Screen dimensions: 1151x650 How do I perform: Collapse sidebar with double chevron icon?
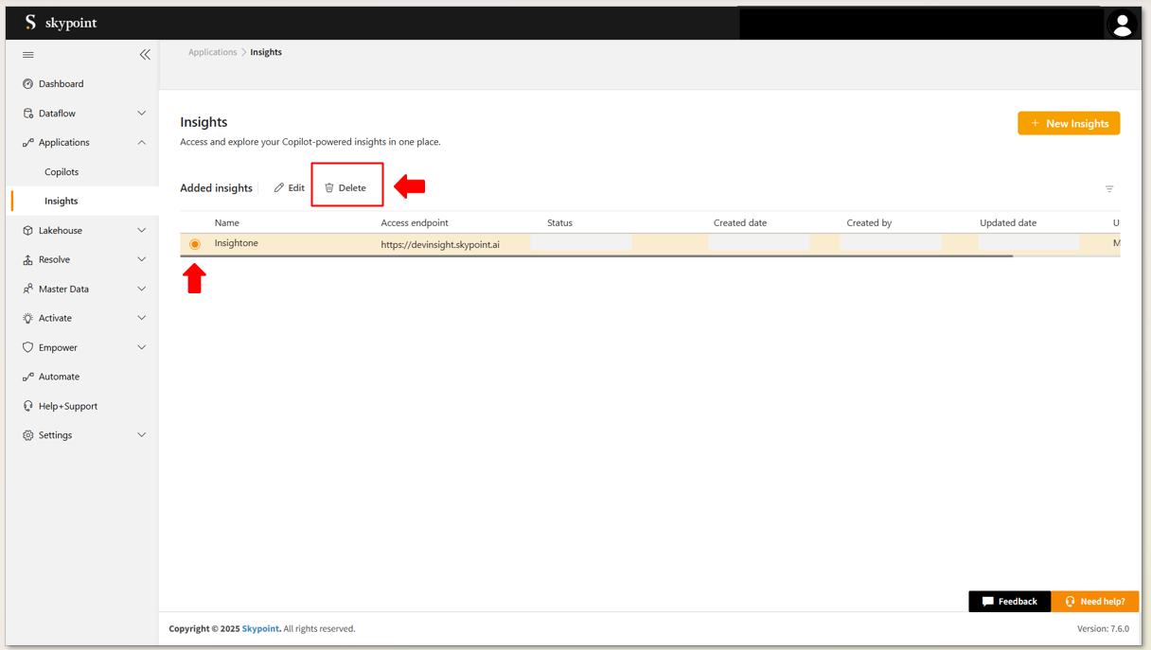pyautogui.click(x=145, y=55)
